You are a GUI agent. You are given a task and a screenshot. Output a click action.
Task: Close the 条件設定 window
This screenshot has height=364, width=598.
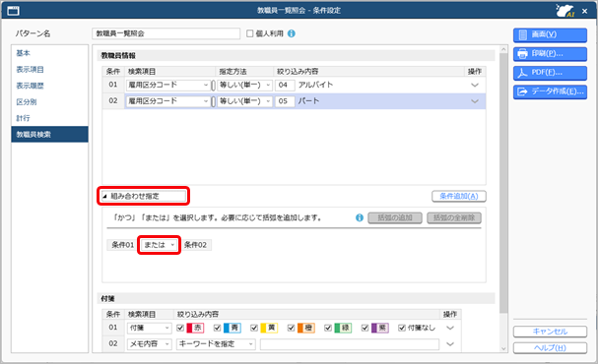point(584,11)
